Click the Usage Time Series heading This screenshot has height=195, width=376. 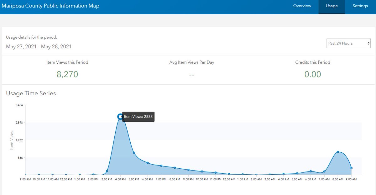pos(31,93)
